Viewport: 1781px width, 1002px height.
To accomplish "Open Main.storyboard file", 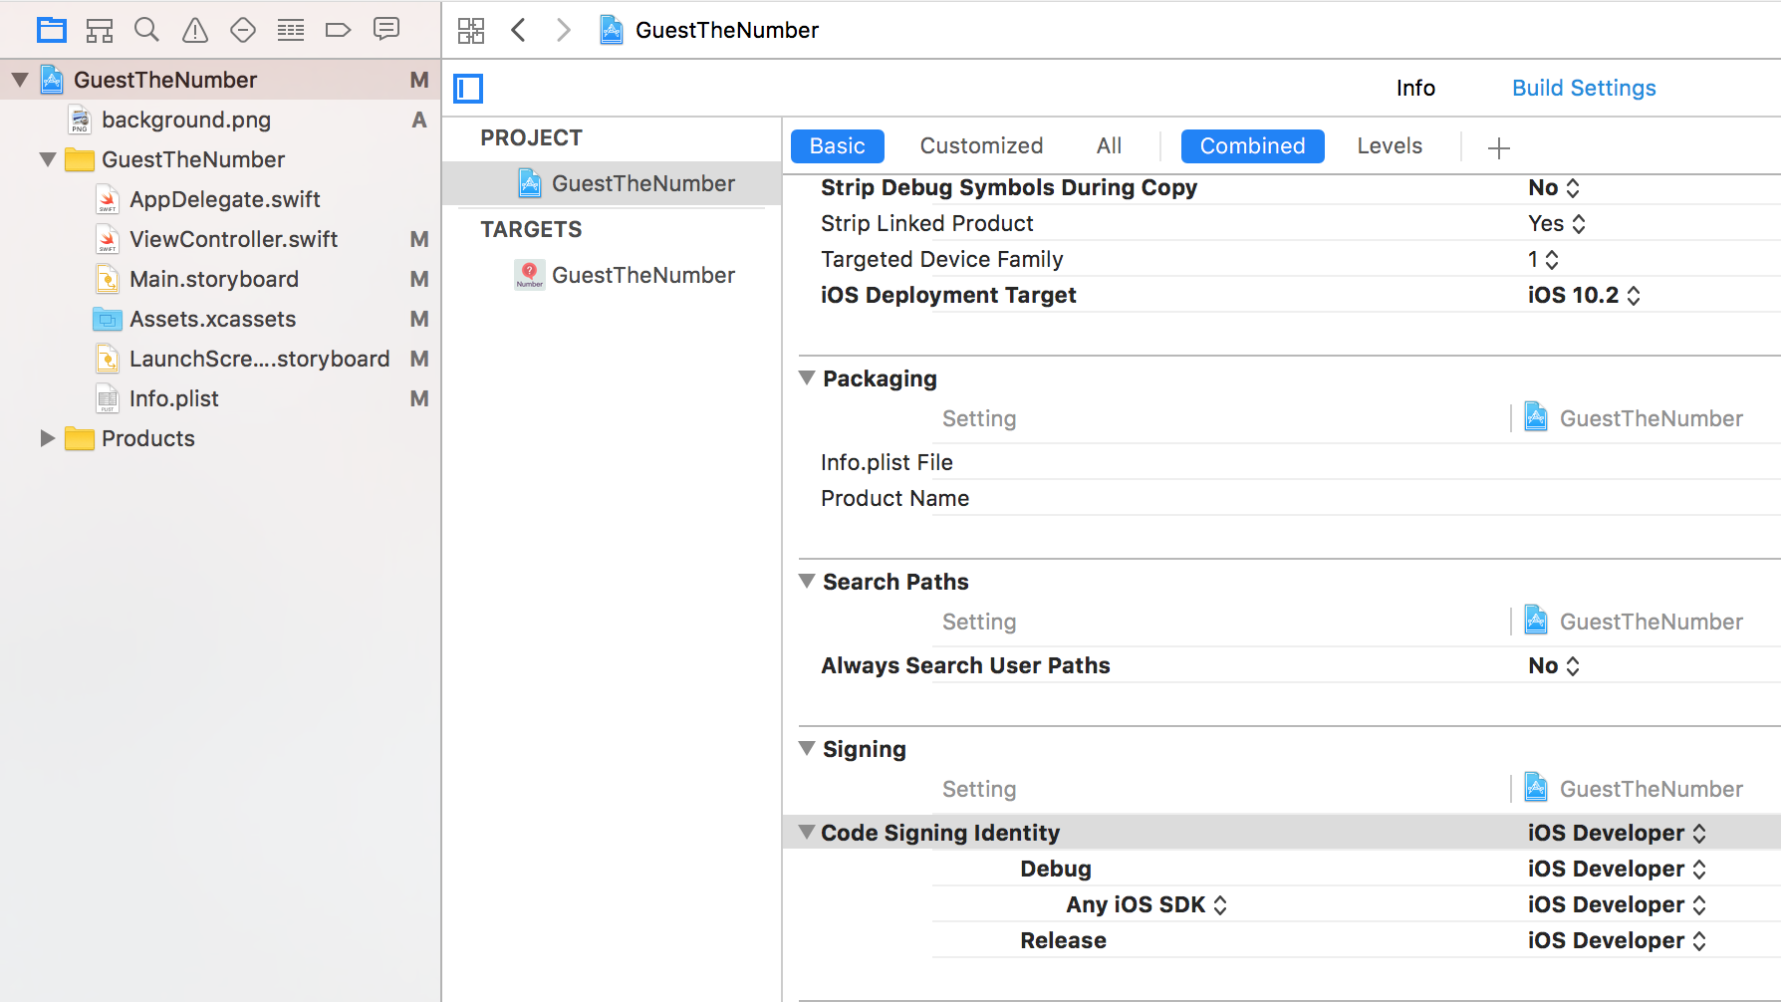I will tap(214, 279).
